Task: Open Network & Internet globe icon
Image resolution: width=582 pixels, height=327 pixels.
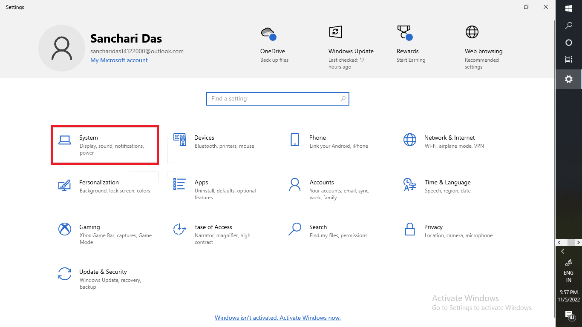Action: (x=409, y=140)
